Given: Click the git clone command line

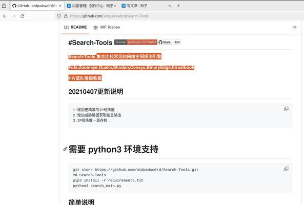Looking at the screenshot, I should pos(135,170).
